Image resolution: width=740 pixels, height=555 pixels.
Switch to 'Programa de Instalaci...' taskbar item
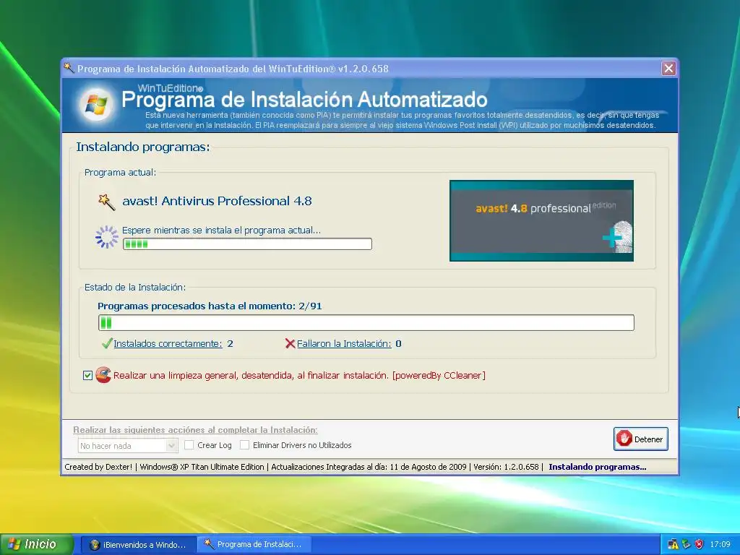pos(252,545)
